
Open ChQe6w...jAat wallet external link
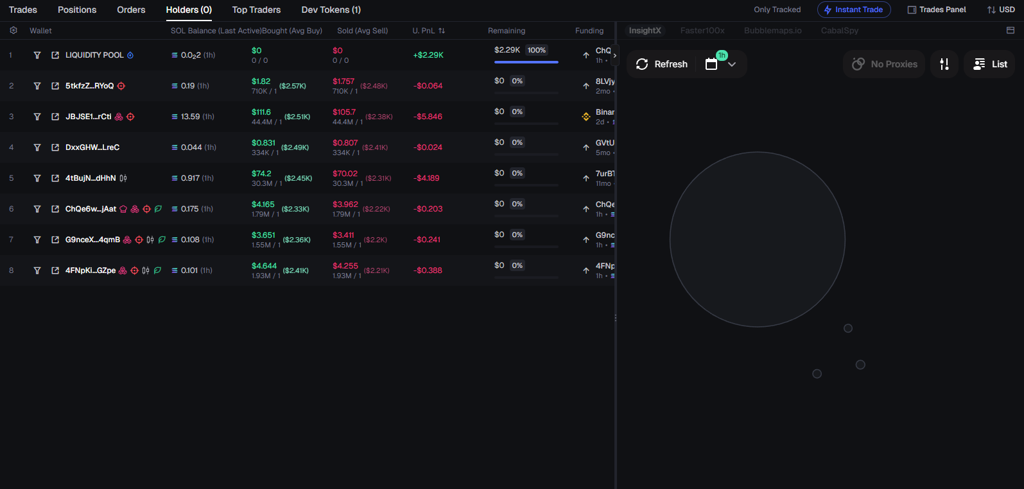55,209
